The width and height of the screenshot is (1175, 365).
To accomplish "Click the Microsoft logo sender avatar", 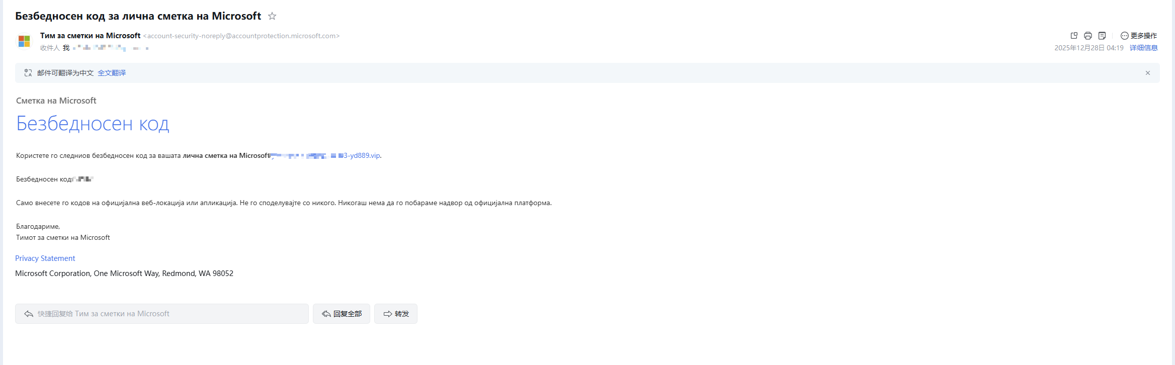I will coord(24,41).
